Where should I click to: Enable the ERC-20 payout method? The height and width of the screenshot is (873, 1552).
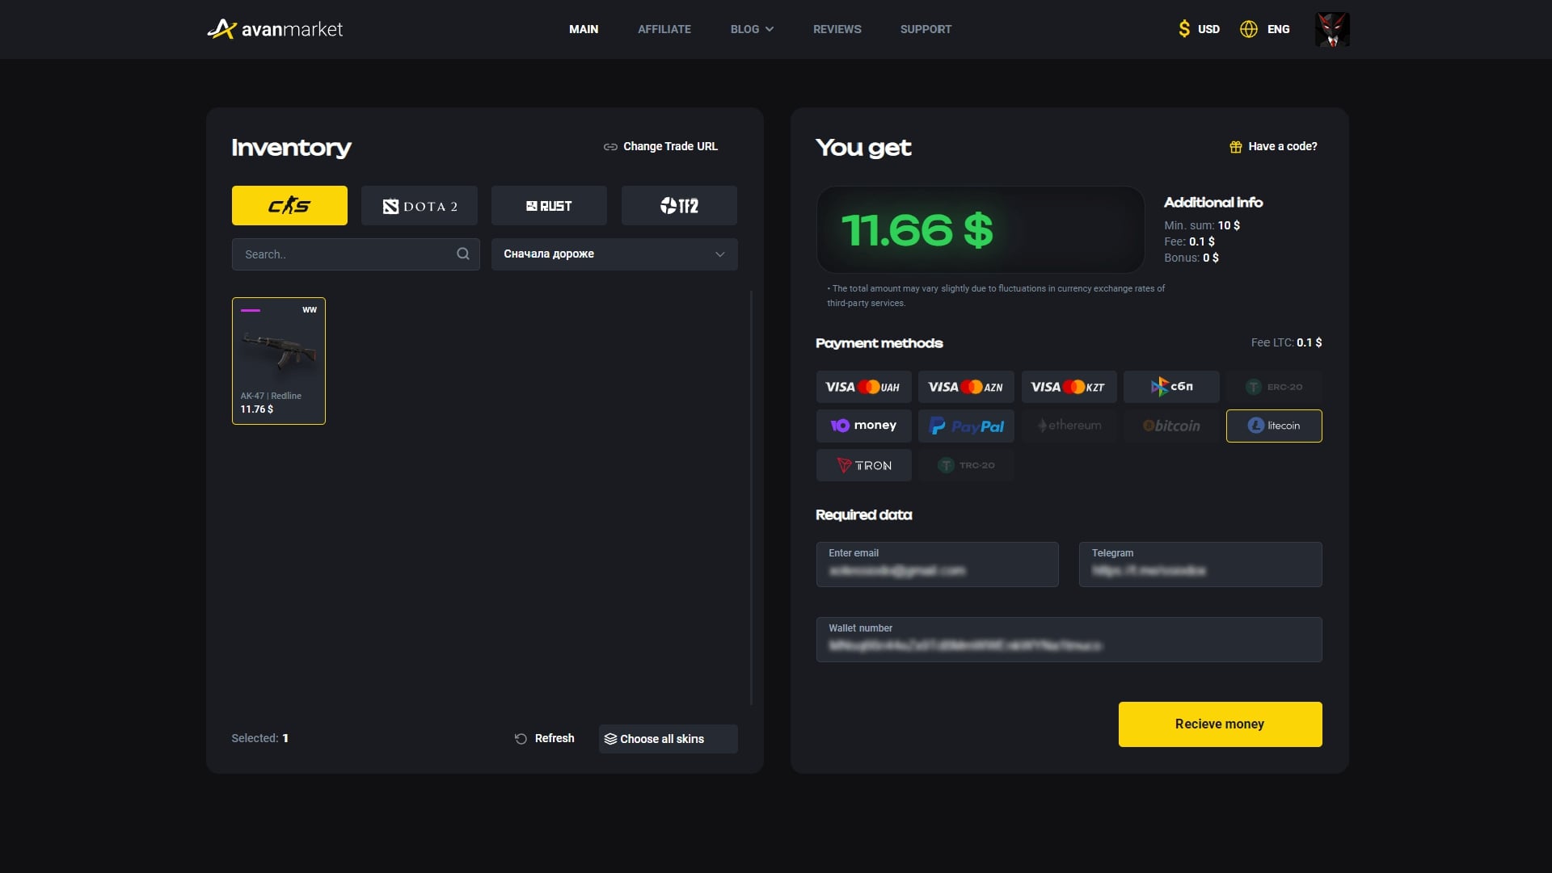click(1274, 387)
